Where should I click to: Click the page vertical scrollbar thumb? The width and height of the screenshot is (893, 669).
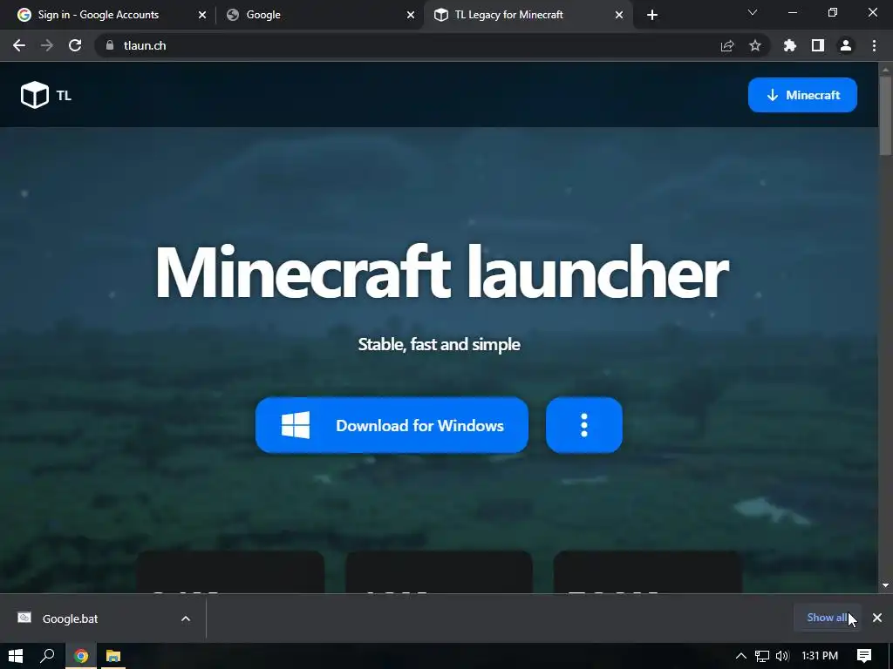[x=885, y=115]
